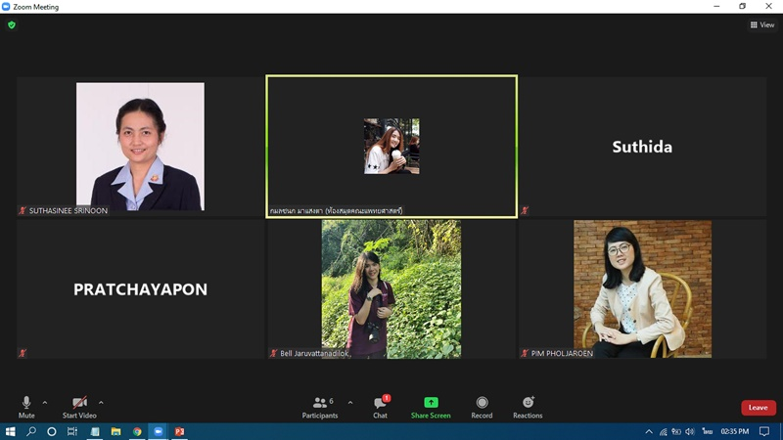Click the green Share Screen icon
Viewport: 783px width, 440px height.
[x=431, y=402]
